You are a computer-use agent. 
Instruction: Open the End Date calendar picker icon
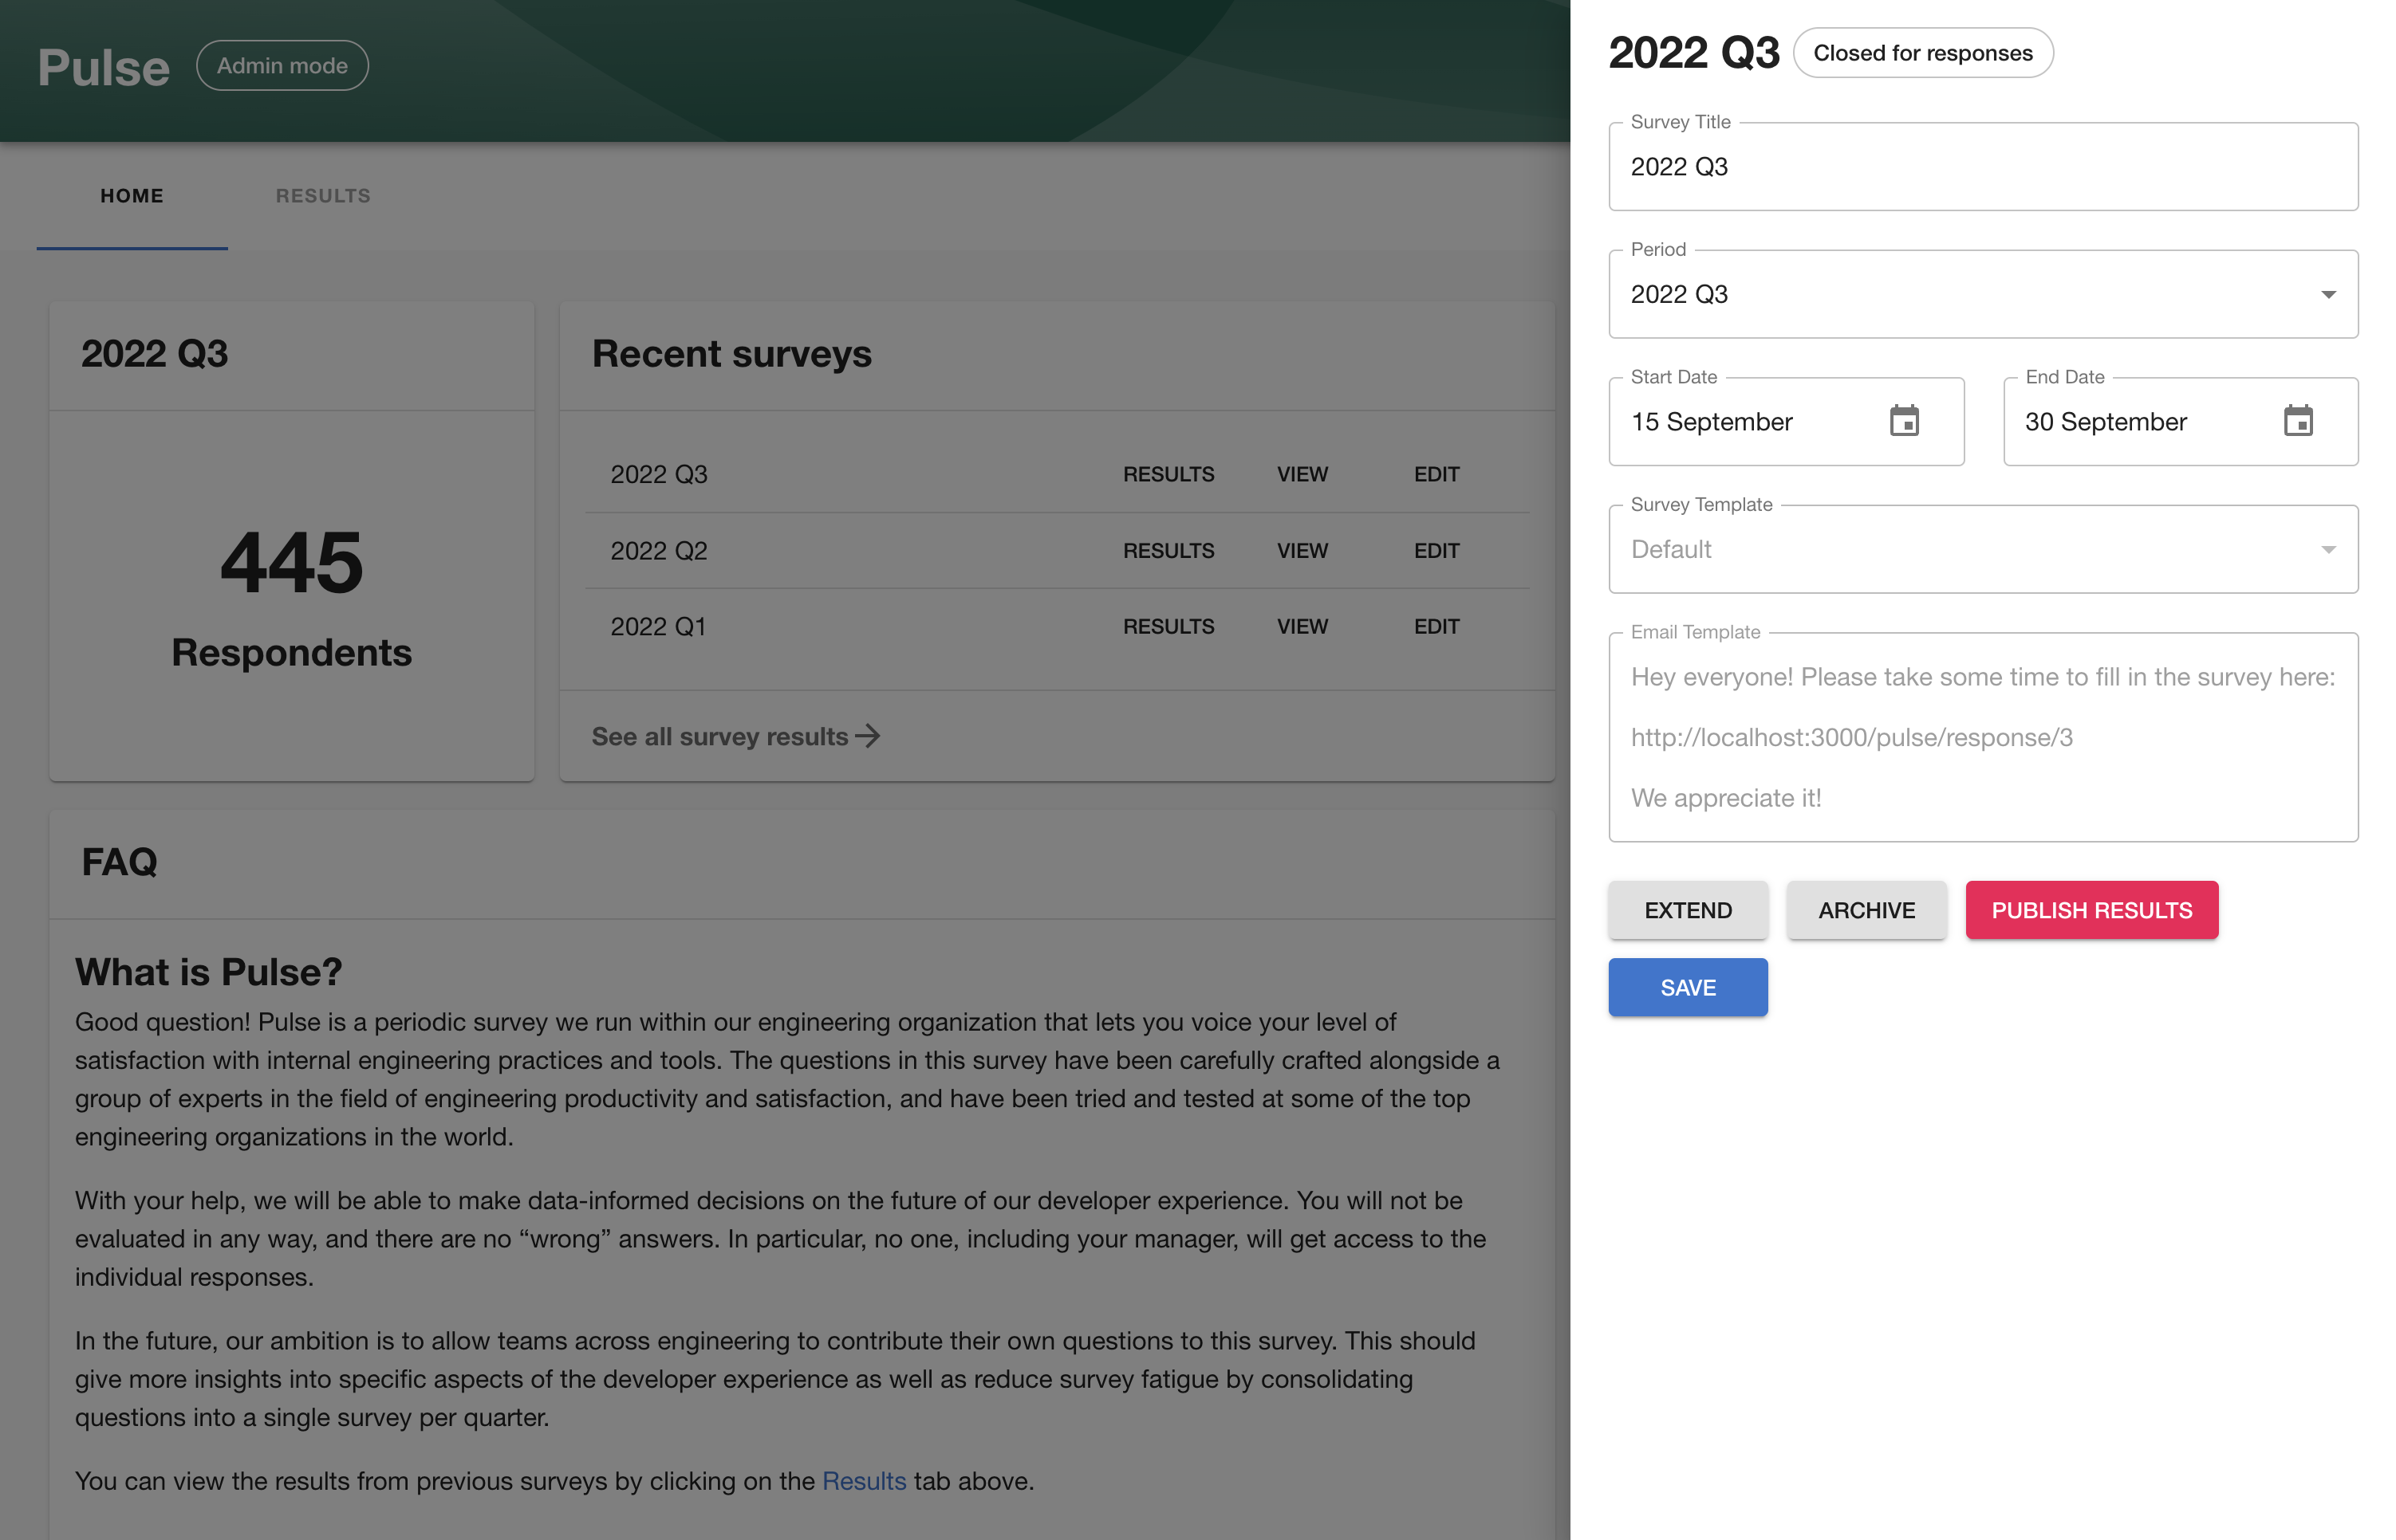2298,421
